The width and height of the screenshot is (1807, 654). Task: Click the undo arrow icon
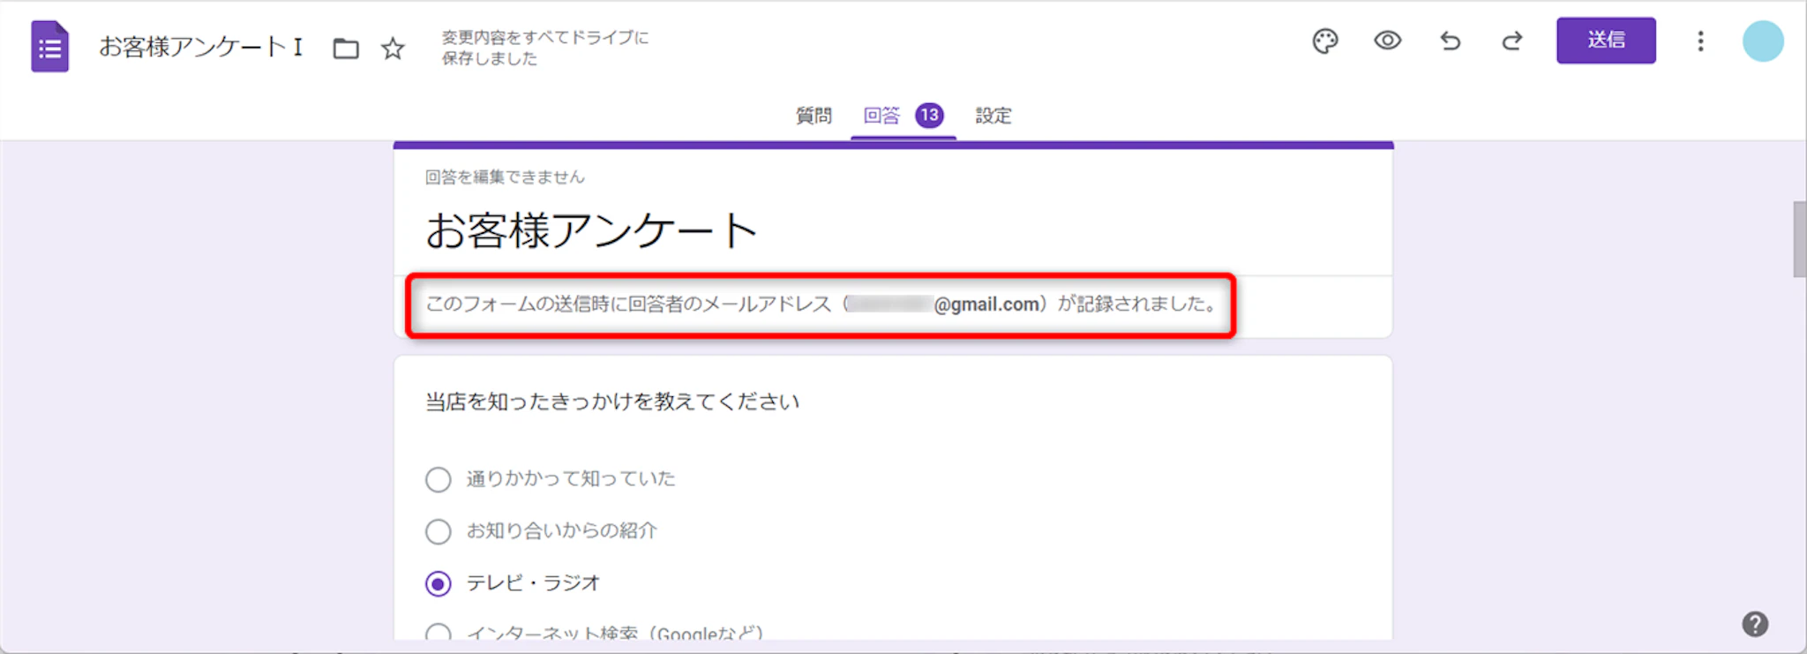[x=1450, y=41]
